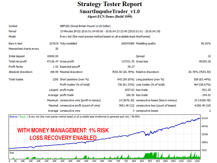The height and width of the screenshot is (163, 217).
Task: Click the blue Balance legend label
Action: coord(14,117)
